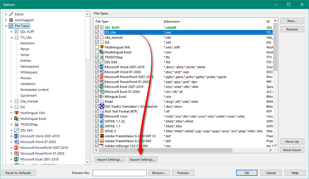Click the Bilingual Excel icon in list
The width and height of the screenshot is (309, 179).
102,96
